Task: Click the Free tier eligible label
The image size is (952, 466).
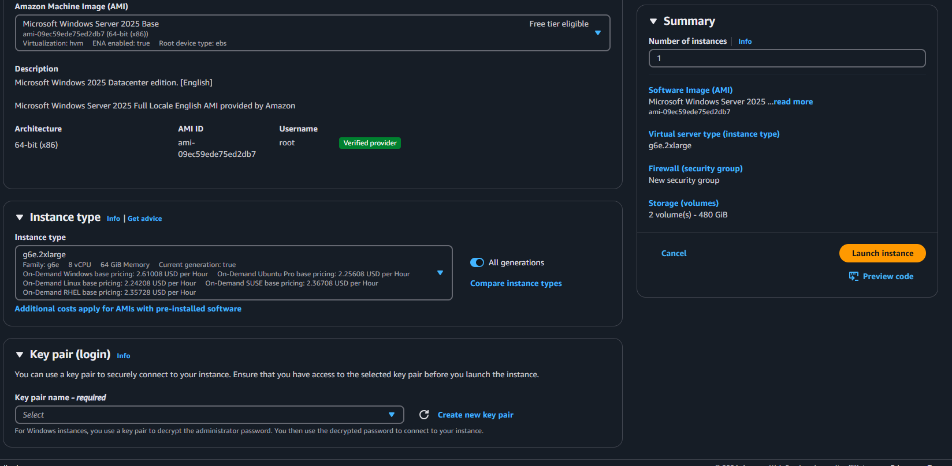Action: click(x=559, y=24)
